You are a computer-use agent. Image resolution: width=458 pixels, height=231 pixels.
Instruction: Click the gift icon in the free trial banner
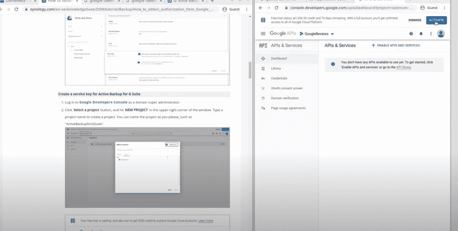[263, 20]
